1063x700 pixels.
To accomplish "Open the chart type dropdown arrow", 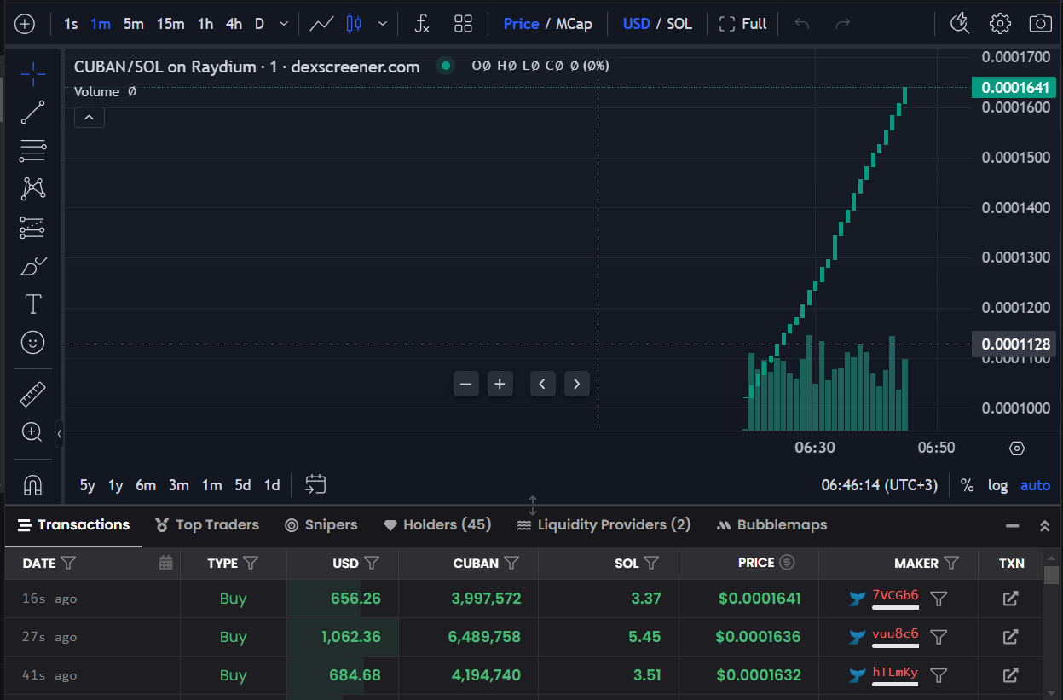I will pyautogui.click(x=383, y=24).
